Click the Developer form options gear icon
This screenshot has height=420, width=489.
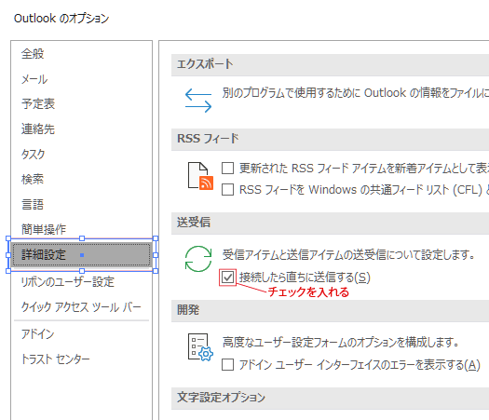click(x=200, y=347)
